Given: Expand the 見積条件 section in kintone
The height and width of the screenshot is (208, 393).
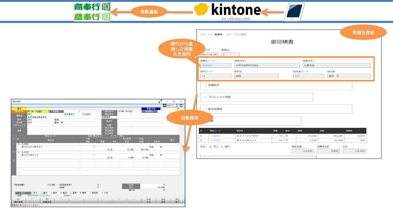Looking at the screenshot, I should [276, 85].
